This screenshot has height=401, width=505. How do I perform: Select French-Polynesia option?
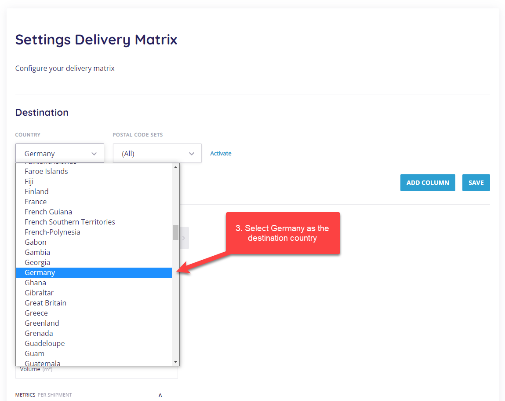(x=94, y=232)
